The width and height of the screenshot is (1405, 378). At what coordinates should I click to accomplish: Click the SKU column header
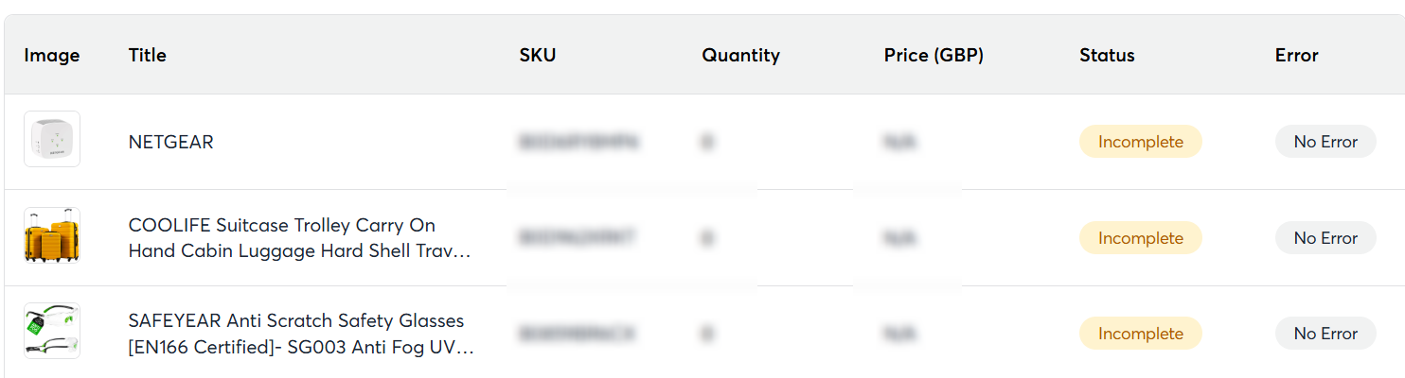pyautogui.click(x=538, y=55)
